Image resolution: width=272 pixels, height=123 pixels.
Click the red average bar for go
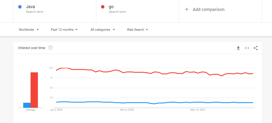(x=34, y=90)
